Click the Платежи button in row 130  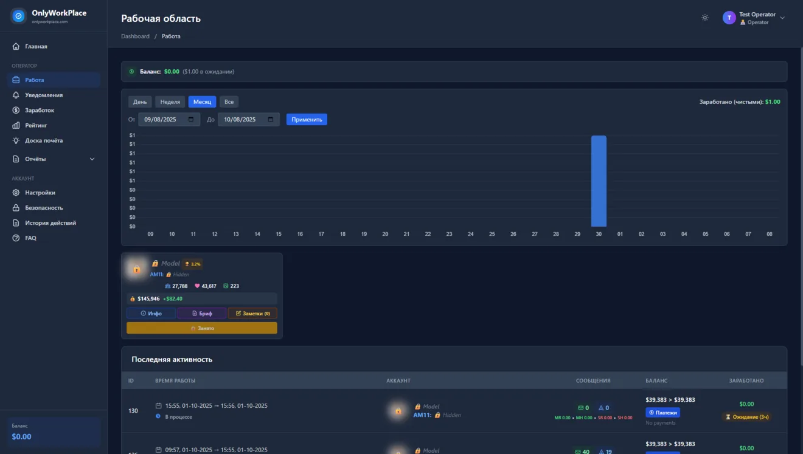pos(663,413)
